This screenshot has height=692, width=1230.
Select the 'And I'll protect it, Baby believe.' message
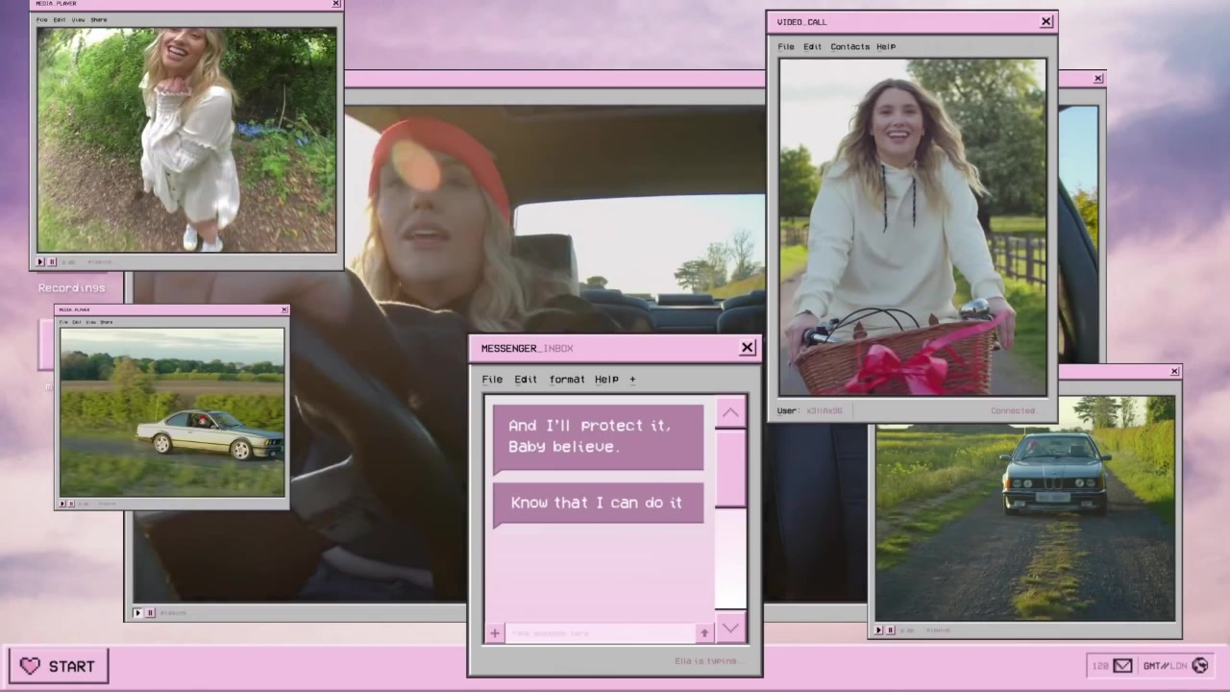tap(598, 438)
